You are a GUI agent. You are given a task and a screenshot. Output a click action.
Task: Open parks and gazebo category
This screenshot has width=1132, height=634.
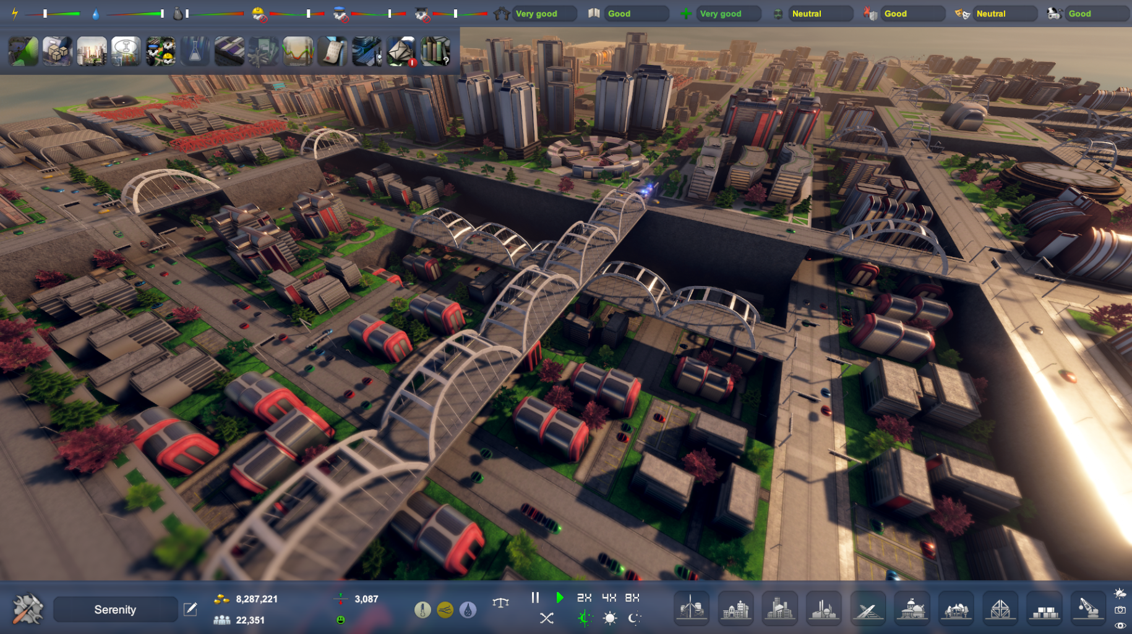[956, 609]
